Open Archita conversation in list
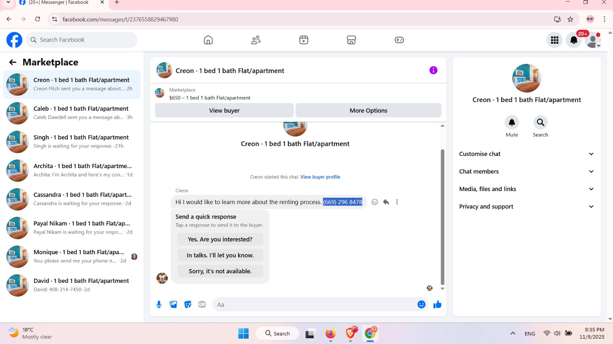Image resolution: width=613 pixels, height=344 pixels. [x=72, y=170]
